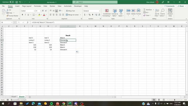Screen dimensions: 188x106
Task: Open the number format General dropdown
Action: tap(100, 11)
